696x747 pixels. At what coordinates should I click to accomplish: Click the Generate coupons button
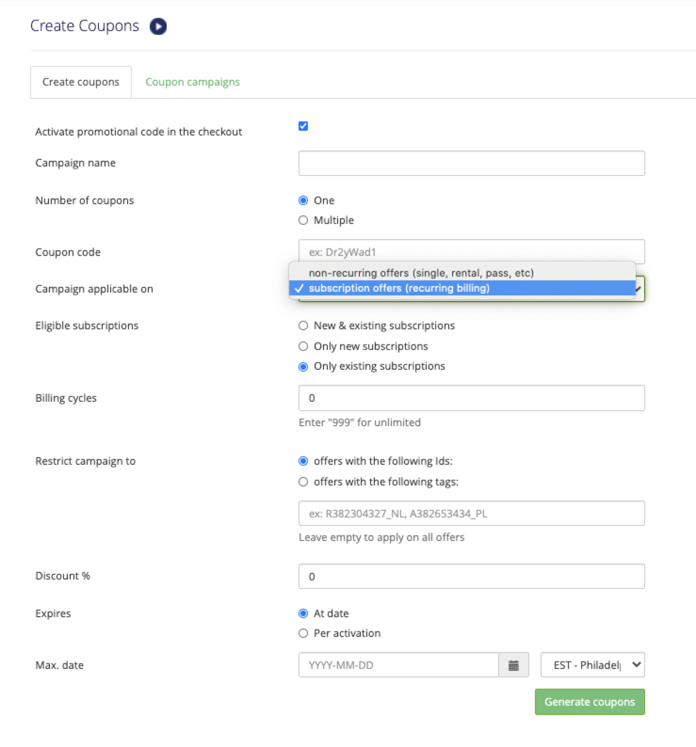[x=590, y=702]
